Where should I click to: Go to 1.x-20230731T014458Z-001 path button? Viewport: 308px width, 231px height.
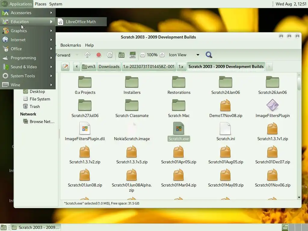149,66
